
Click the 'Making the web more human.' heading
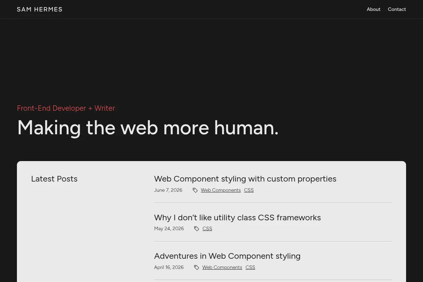tap(148, 128)
